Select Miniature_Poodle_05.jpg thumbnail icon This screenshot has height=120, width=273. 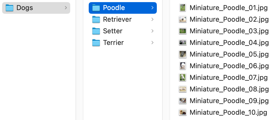coord(183,54)
